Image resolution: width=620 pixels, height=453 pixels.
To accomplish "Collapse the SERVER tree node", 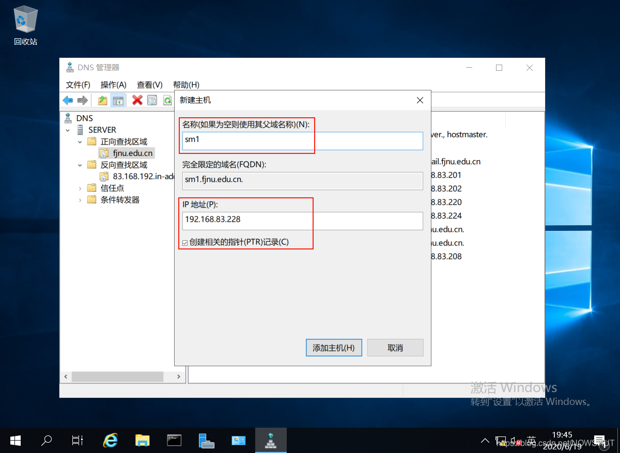I will click(68, 130).
